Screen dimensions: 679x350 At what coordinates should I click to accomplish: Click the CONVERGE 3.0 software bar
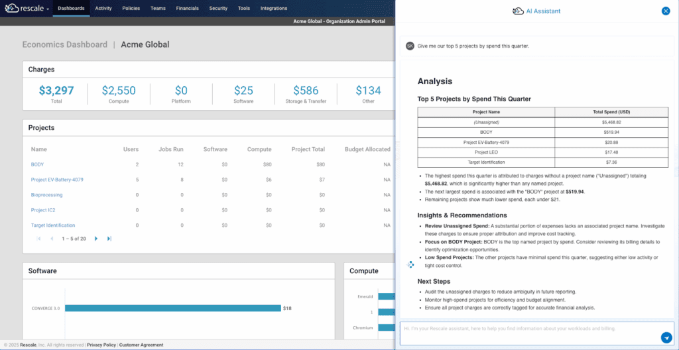(x=172, y=308)
